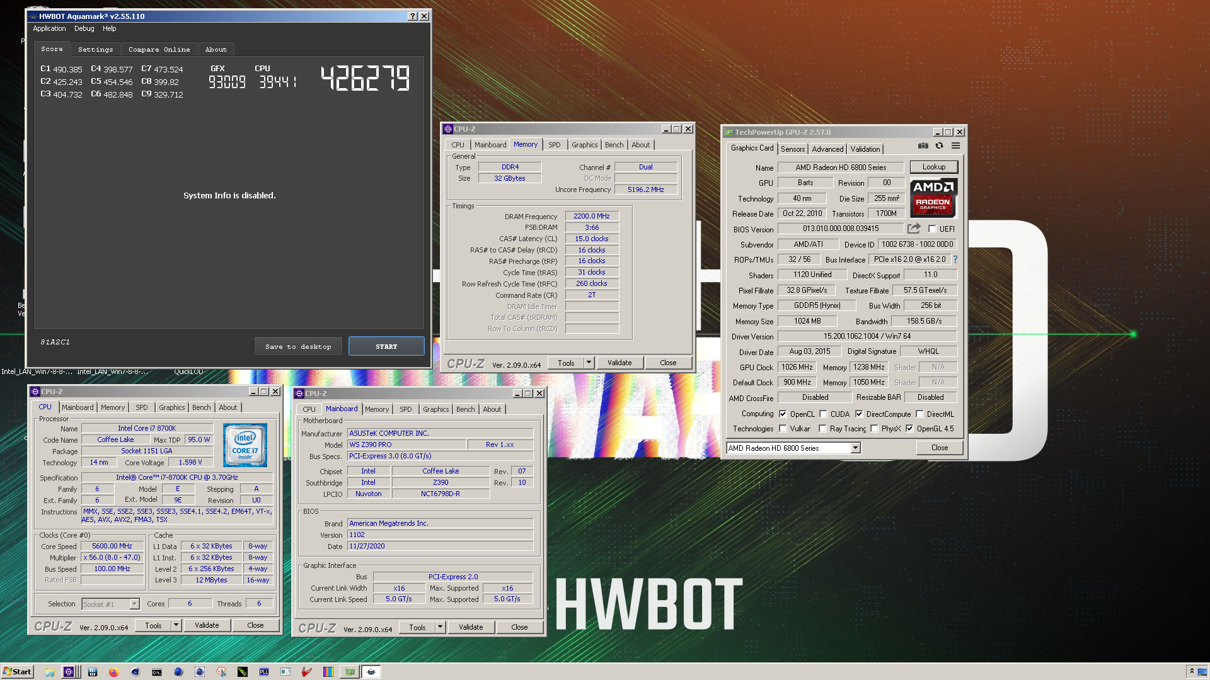Open the Snipping Tool scissors taskbar icon

tap(221, 672)
